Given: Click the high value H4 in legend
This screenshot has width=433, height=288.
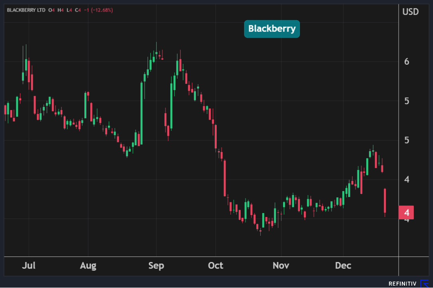Looking at the screenshot, I should tap(60, 10).
